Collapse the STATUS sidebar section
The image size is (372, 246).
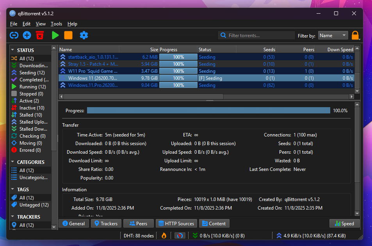coord(13,50)
